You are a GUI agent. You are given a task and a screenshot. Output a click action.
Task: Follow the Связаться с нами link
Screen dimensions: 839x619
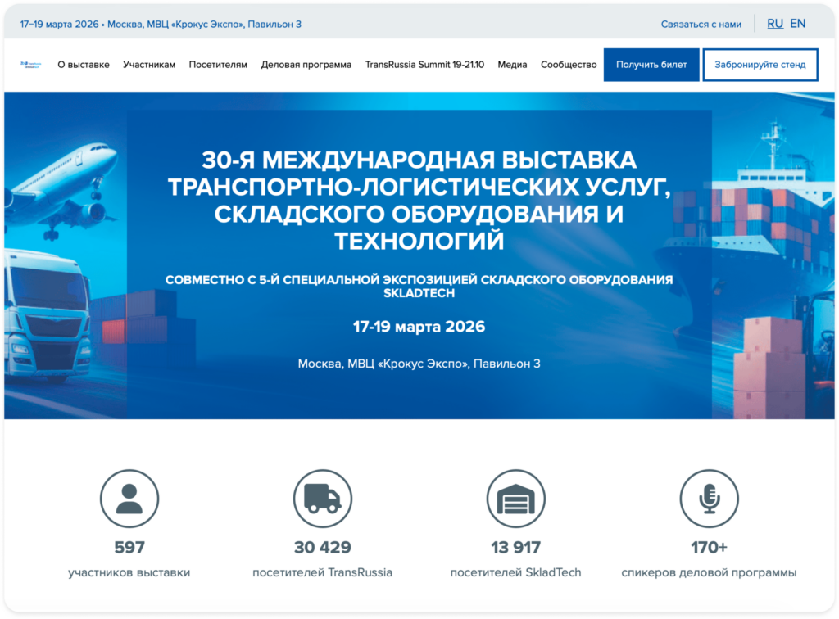tap(701, 24)
